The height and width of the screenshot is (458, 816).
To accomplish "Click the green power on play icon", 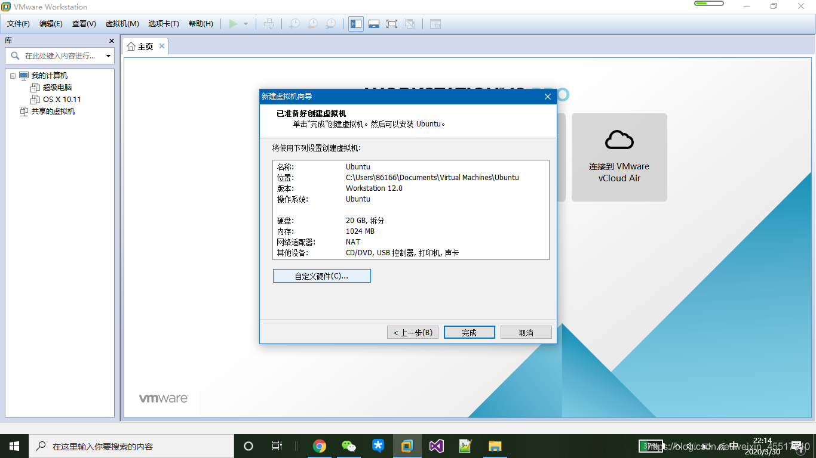I will click(233, 24).
